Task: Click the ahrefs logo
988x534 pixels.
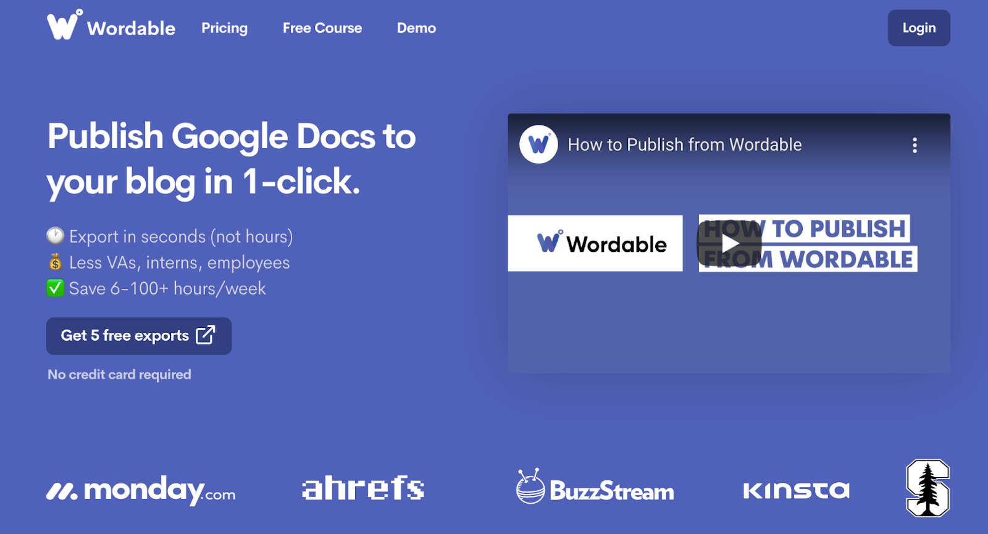Action: [x=363, y=488]
